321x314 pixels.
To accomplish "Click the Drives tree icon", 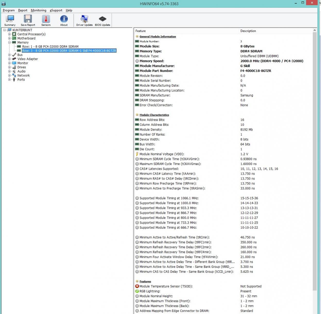I will point(14,67).
